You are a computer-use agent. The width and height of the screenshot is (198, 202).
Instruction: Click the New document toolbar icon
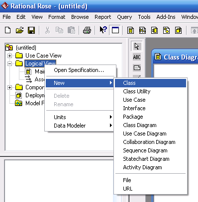coord(8,30)
